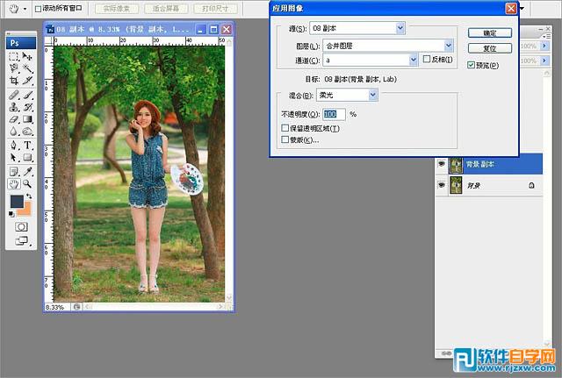This screenshot has height=378, width=562.
Task: Toggle the 预览 (Preview) checkbox
Action: [x=472, y=65]
